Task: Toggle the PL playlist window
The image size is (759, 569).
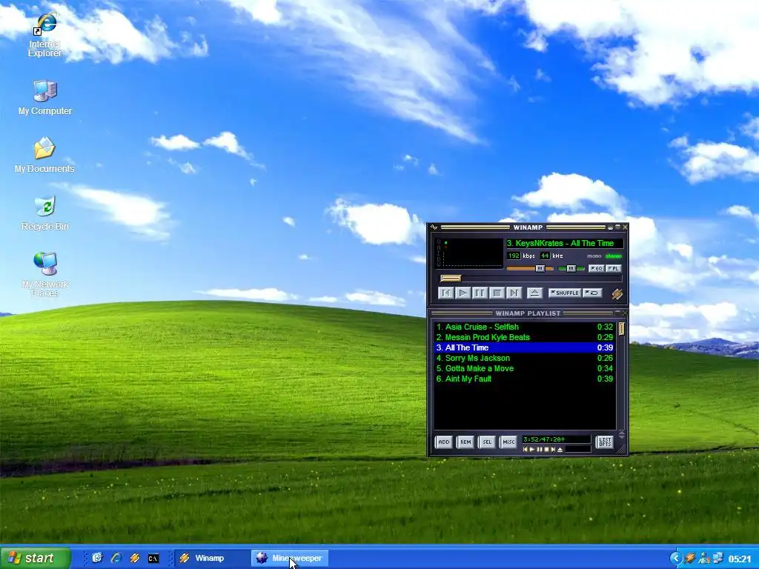Action: tap(613, 268)
